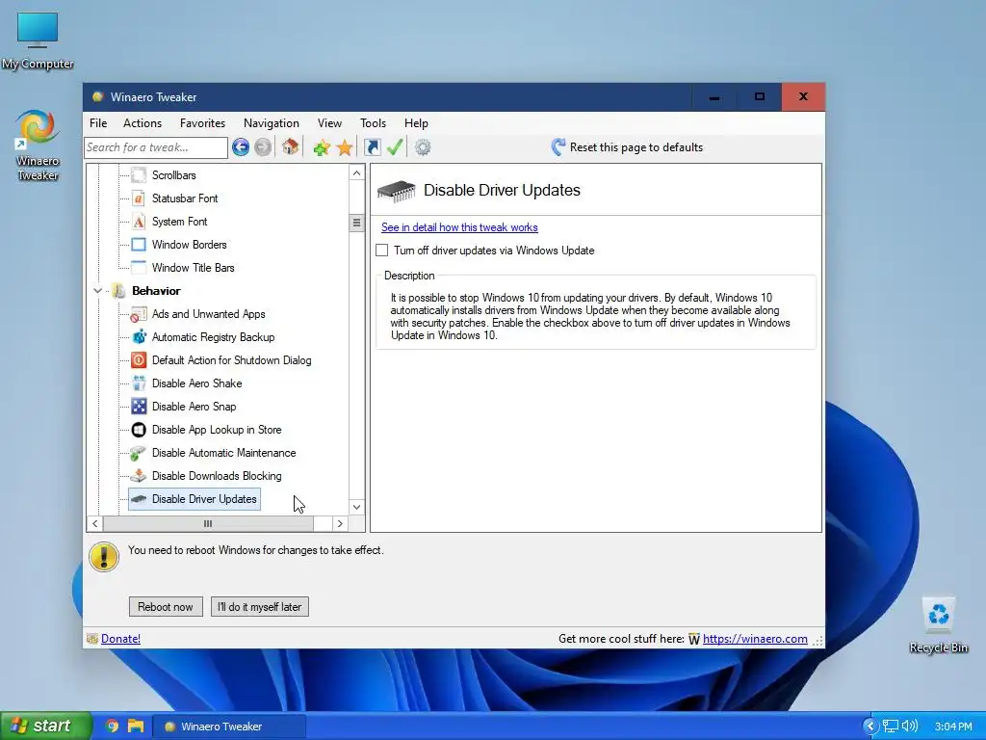986x740 pixels.
Task: Open the Tools menu
Action: (373, 123)
